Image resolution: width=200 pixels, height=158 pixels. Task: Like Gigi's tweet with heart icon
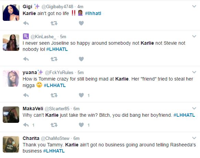(x=81, y=23)
